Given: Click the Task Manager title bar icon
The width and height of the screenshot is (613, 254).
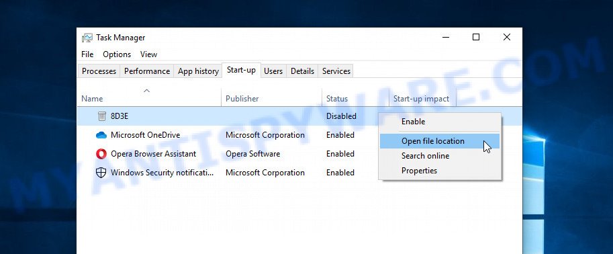Looking at the screenshot, I should (87, 38).
